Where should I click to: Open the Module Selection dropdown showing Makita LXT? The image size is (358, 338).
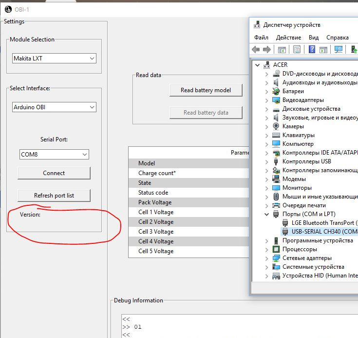point(55,59)
